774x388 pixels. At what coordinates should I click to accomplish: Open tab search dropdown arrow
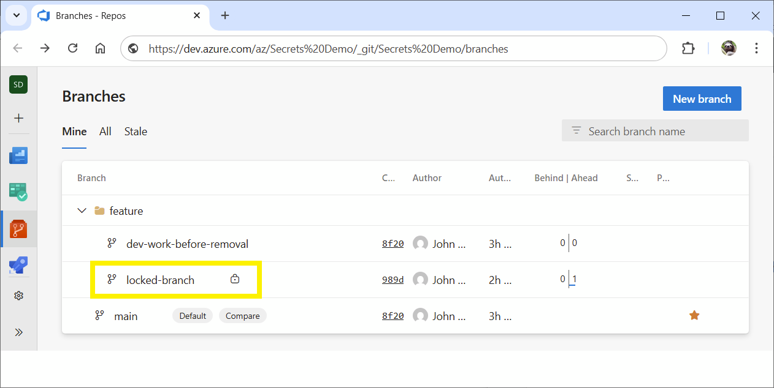point(17,15)
